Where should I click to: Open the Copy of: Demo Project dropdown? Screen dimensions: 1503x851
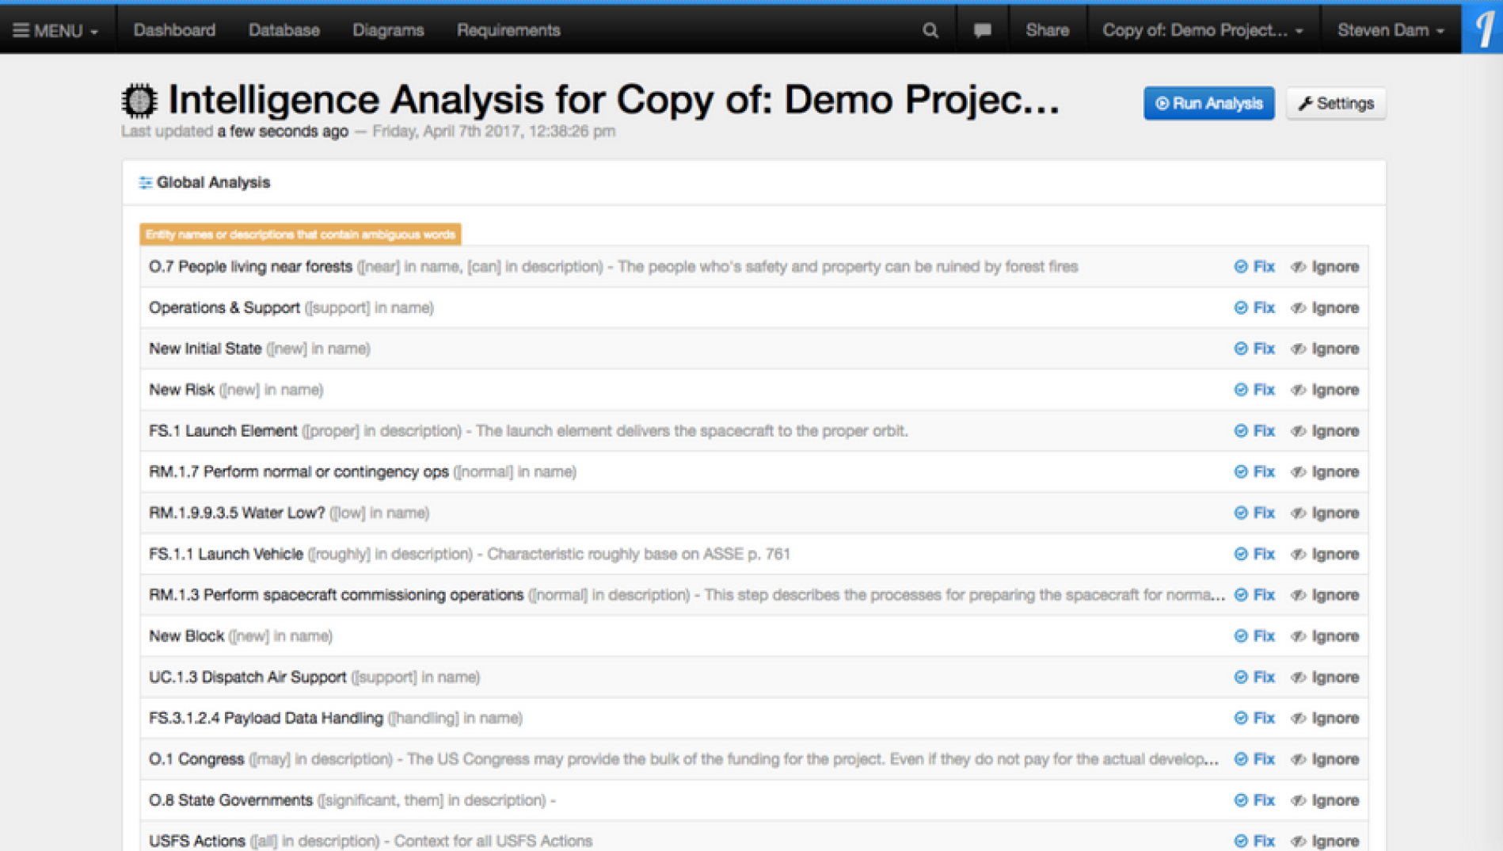(1203, 30)
